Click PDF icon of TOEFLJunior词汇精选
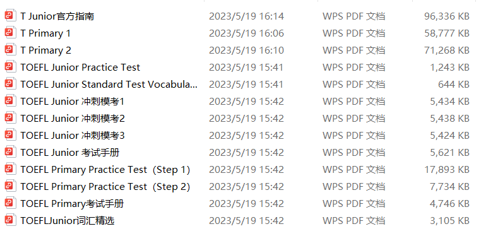 tap(10, 220)
